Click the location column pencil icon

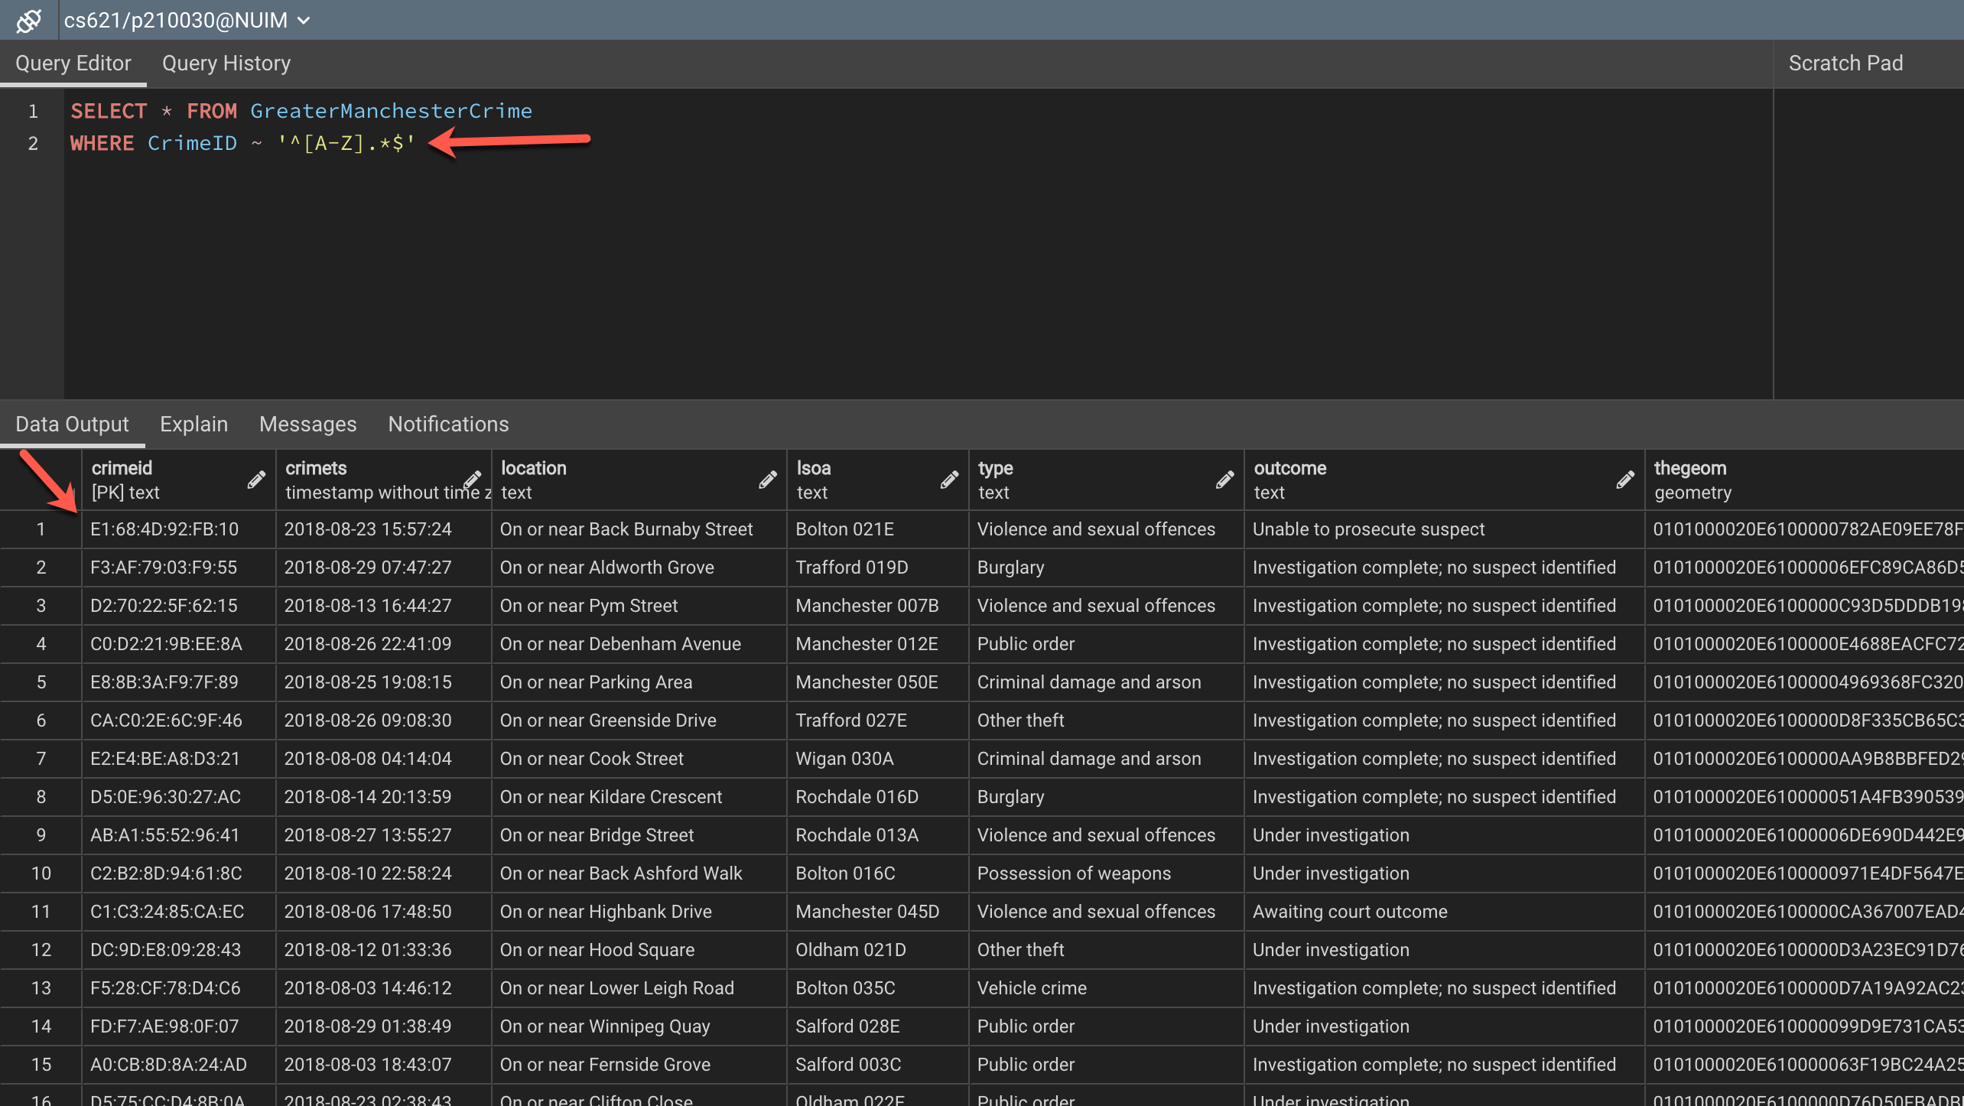[x=767, y=480]
